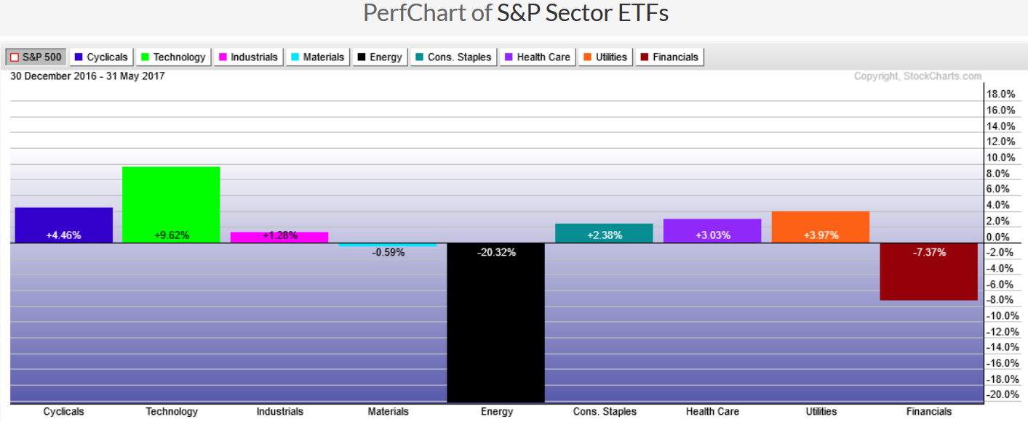Hide the Industrials sector from chart
1028x422 pixels.
pos(248,57)
